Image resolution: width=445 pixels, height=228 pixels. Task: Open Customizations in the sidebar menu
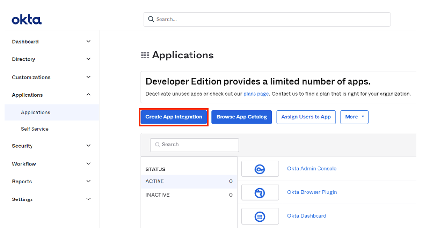pos(31,77)
